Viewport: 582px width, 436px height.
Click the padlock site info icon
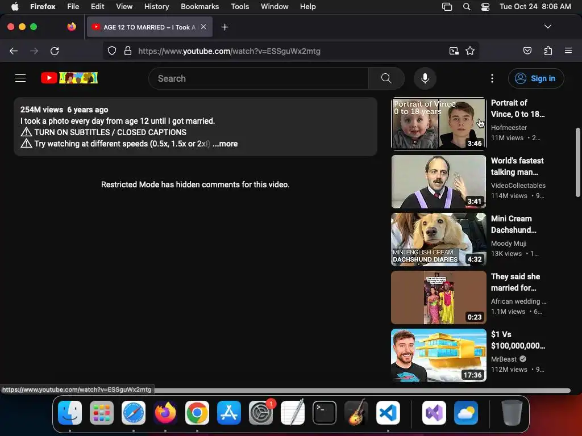click(128, 51)
